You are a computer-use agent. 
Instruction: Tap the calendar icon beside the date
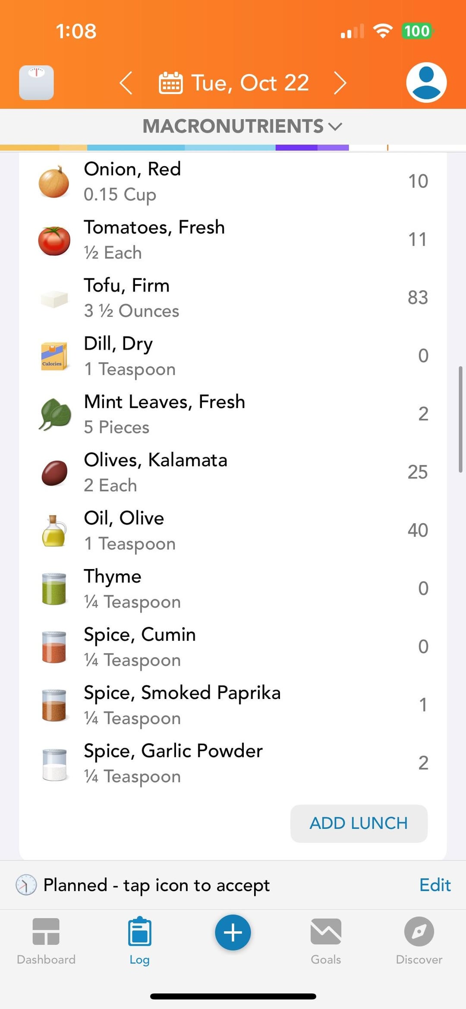coord(171,83)
